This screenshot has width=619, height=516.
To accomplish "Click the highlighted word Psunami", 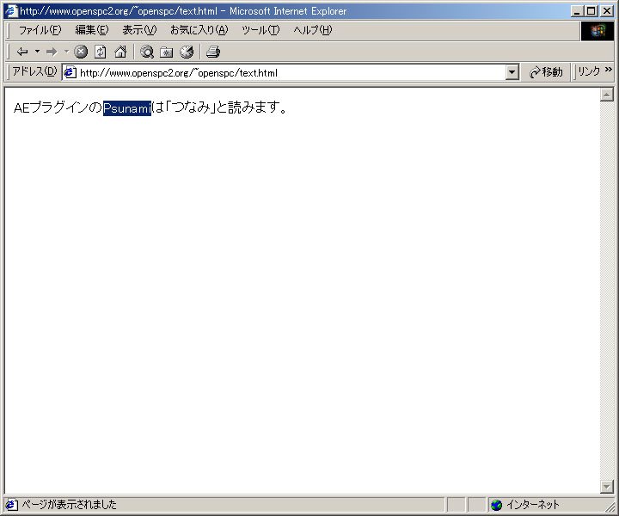I will point(127,107).
